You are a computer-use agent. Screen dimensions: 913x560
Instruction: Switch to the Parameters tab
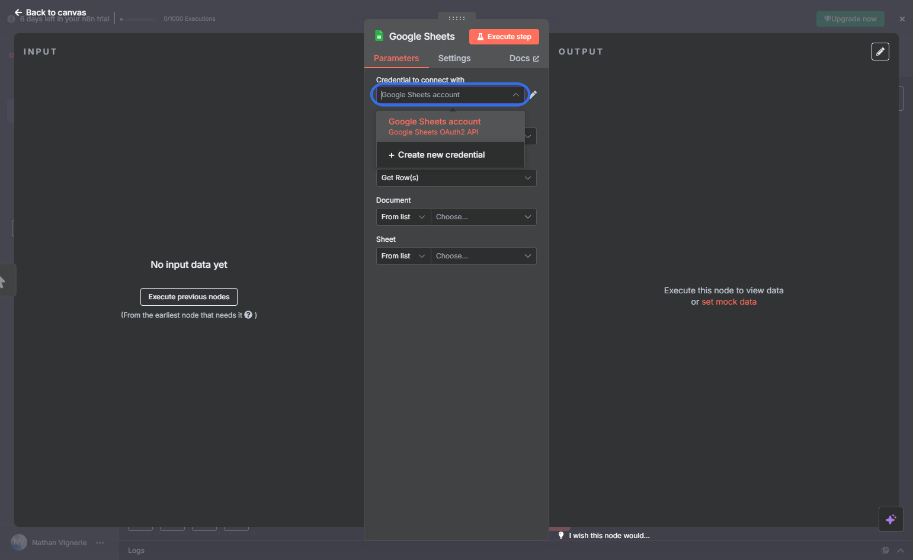pyautogui.click(x=396, y=58)
